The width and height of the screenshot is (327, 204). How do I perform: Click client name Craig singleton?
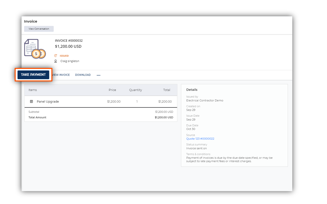[x=70, y=61]
